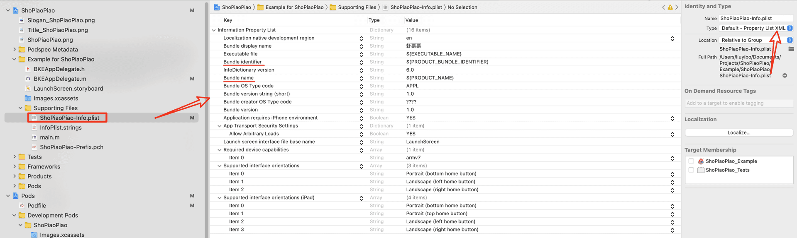Viewport: 797px width, 238px height.
Task: Click the warning triangle icon in jump bar
Action: (670, 7)
